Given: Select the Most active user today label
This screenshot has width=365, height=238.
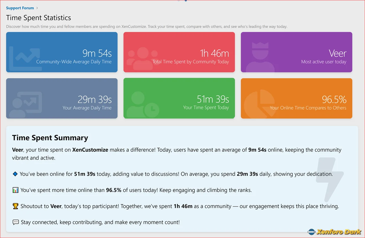Looking at the screenshot, I should pos(324,62).
